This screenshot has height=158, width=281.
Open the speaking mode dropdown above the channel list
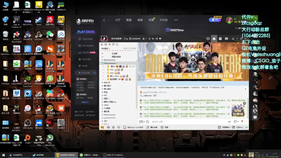click(106, 48)
